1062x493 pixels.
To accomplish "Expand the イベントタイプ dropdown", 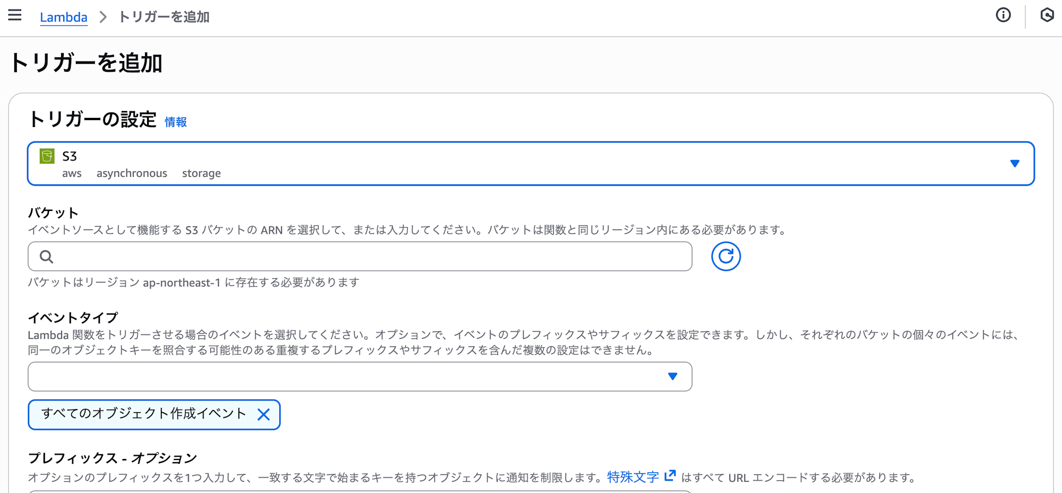I will pos(673,376).
